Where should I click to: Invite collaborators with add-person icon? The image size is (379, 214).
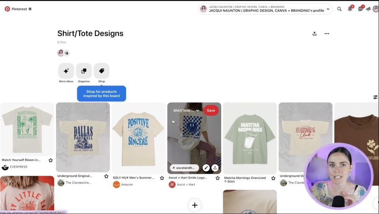tap(67, 53)
